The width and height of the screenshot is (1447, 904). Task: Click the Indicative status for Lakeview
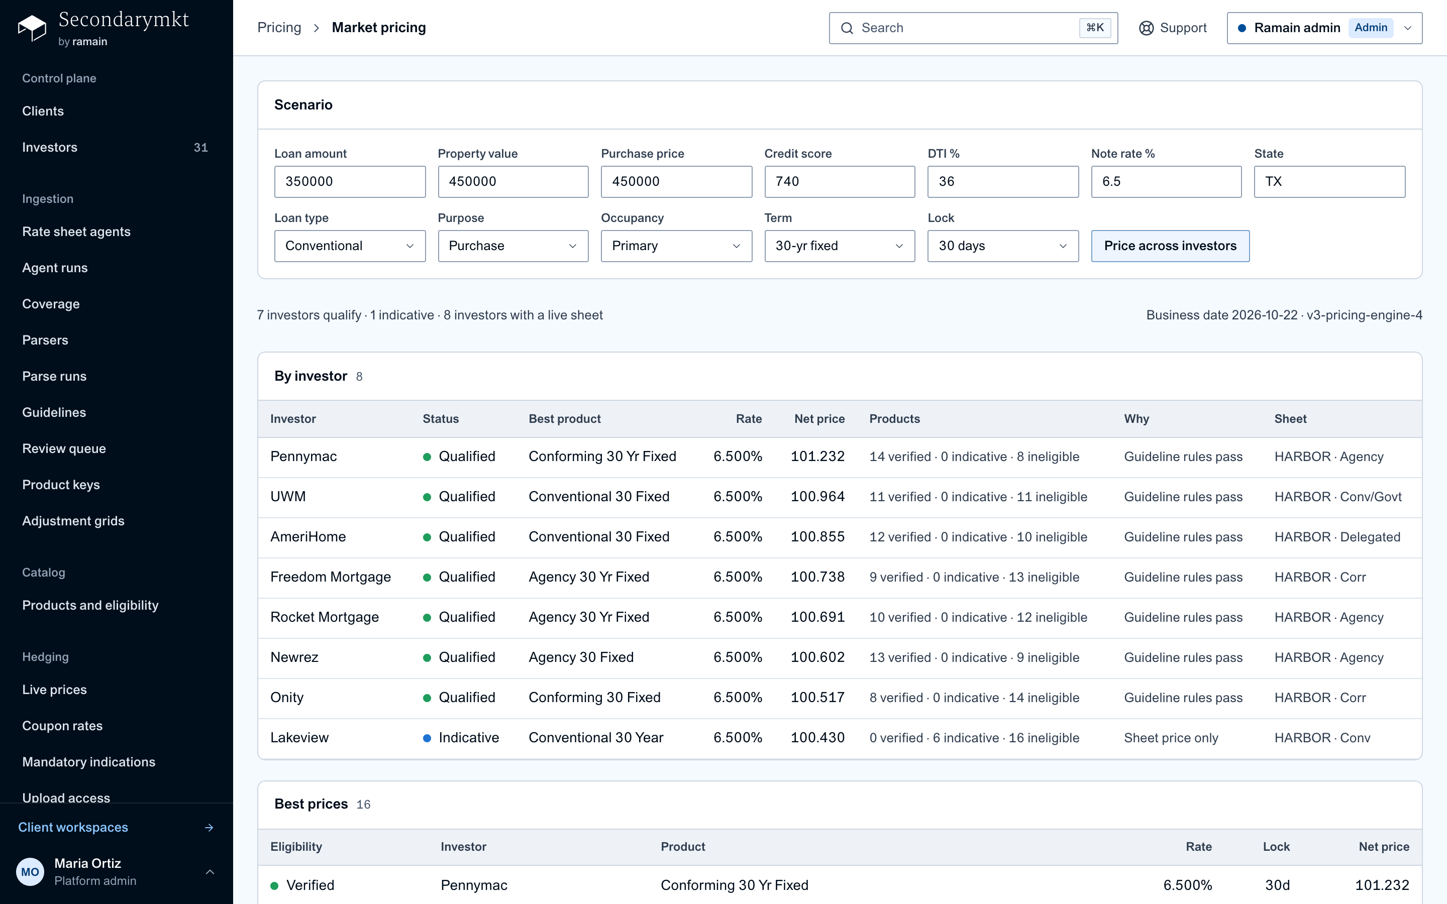click(461, 738)
